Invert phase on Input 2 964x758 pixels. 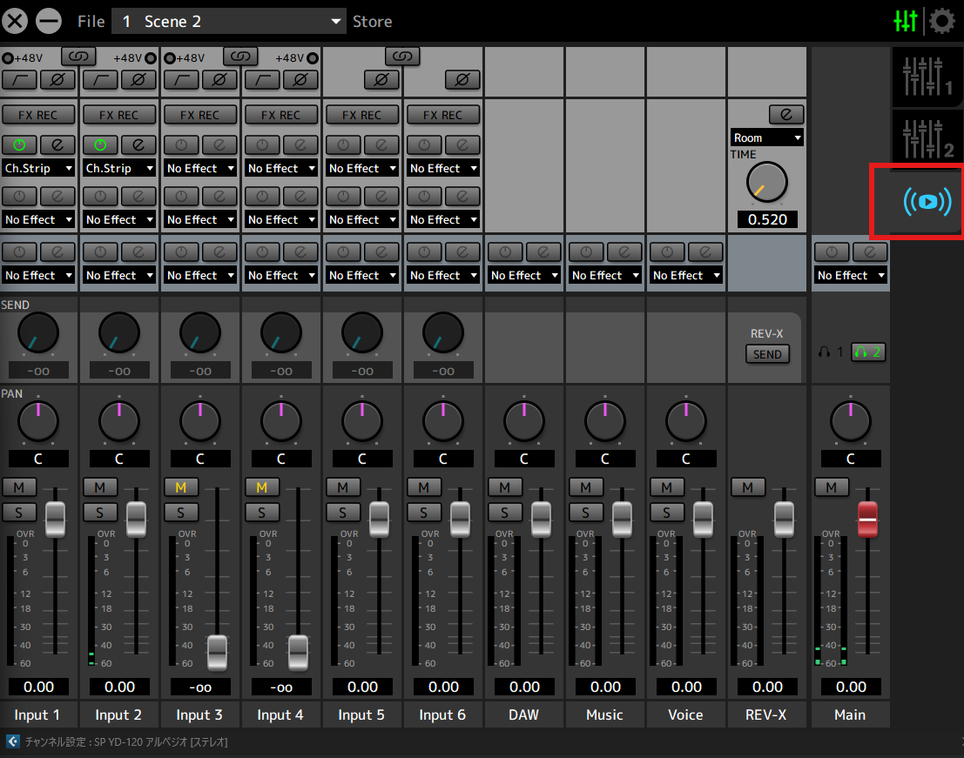tap(138, 79)
